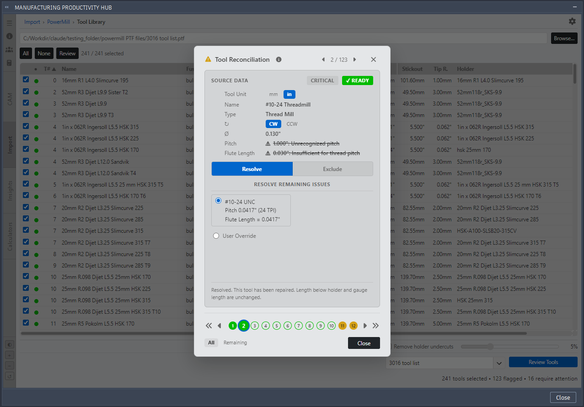The height and width of the screenshot is (407, 584).
Task: Open the settings gear icon
Action: click(x=572, y=21)
